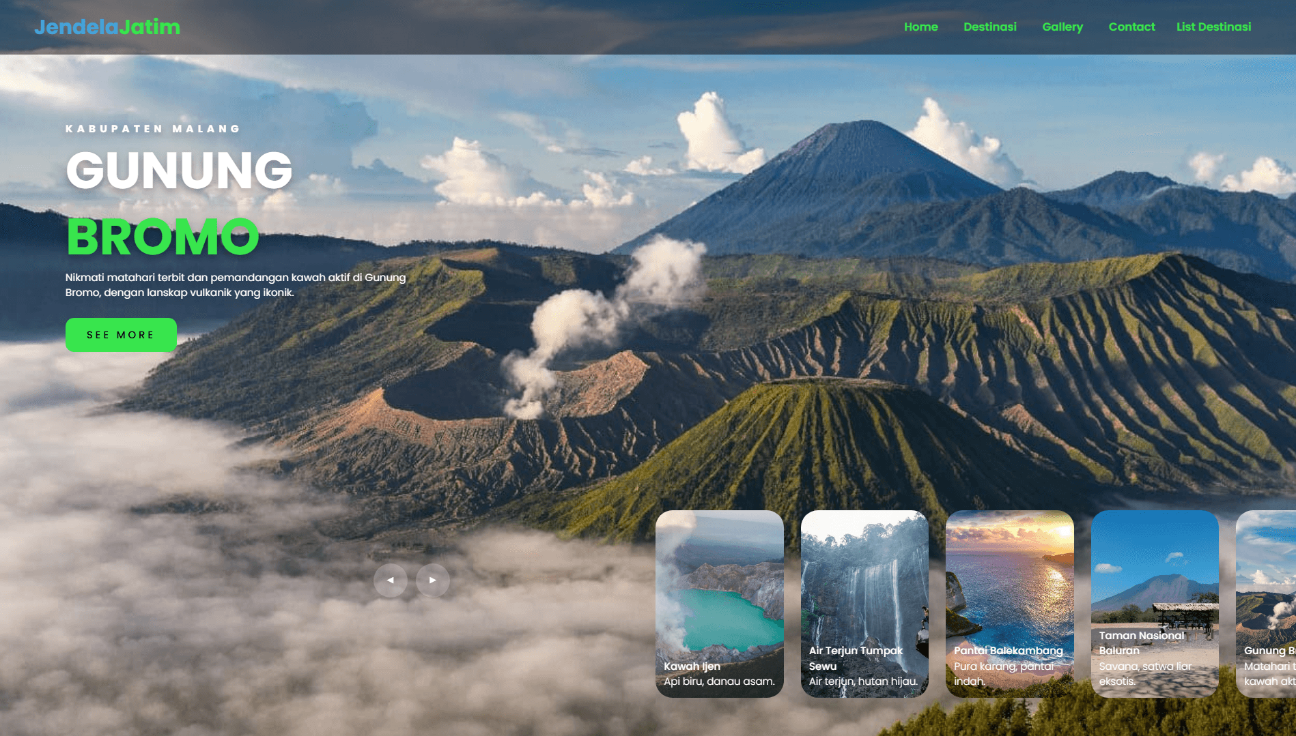Viewport: 1296px width, 736px height.
Task: Go to next slide arrow button
Action: (433, 580)
